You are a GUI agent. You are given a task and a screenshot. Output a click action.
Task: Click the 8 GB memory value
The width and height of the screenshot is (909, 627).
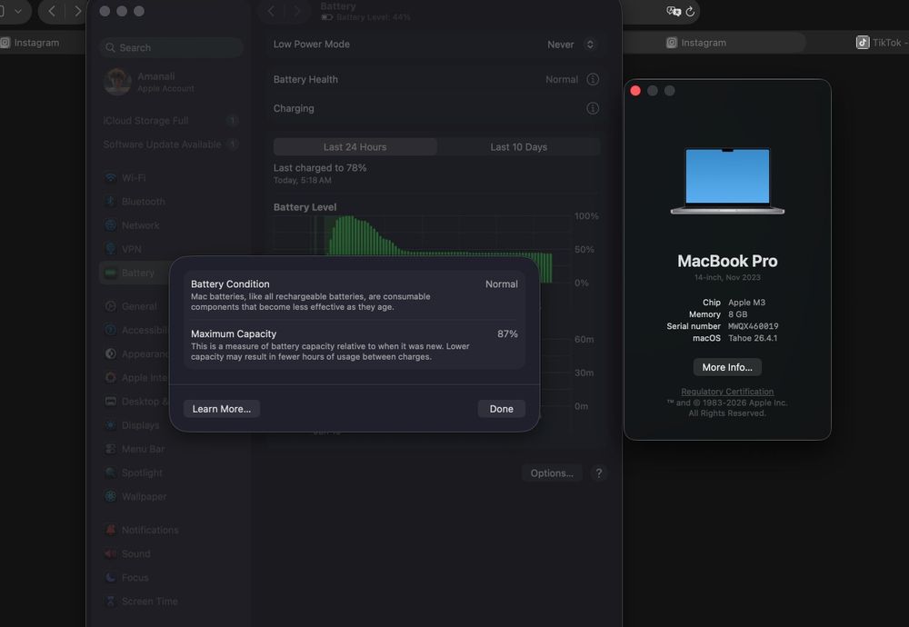click(x=737, y=314)
